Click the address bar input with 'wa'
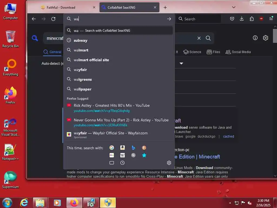 pyautogui.click(x=119, y=19)
